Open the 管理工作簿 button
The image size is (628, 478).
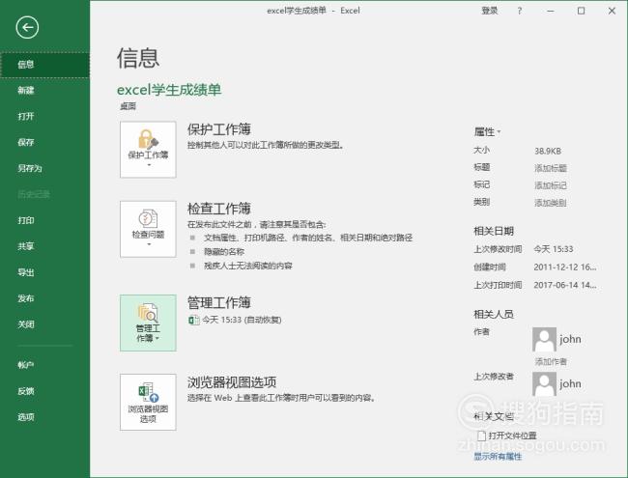[x=148, y=323]
